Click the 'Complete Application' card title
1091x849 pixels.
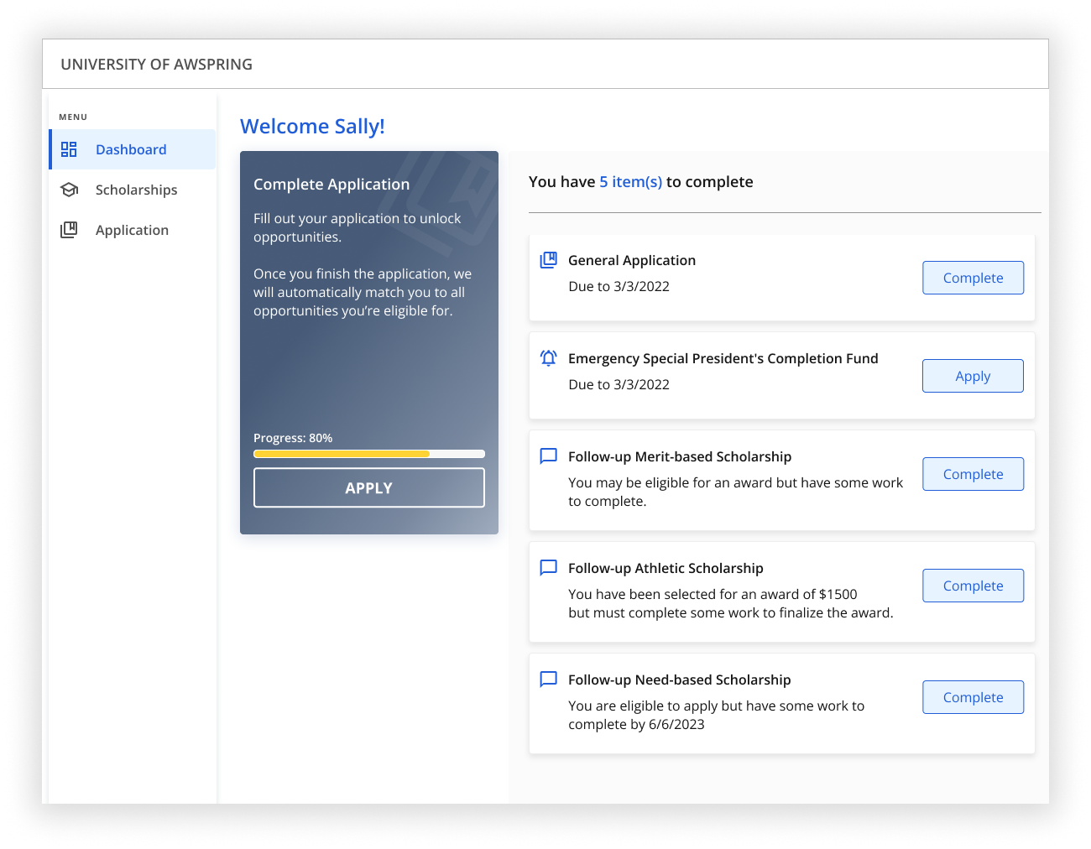331,185
